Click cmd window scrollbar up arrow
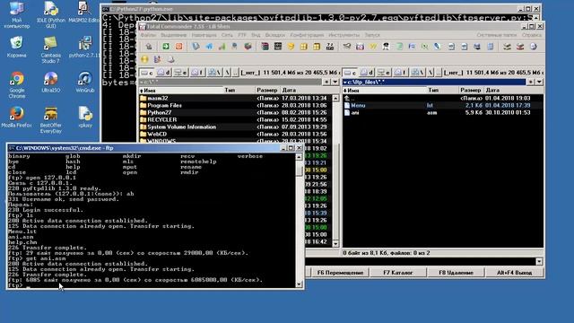The height and width of the screenshot is (323, 574). [299, 157]
